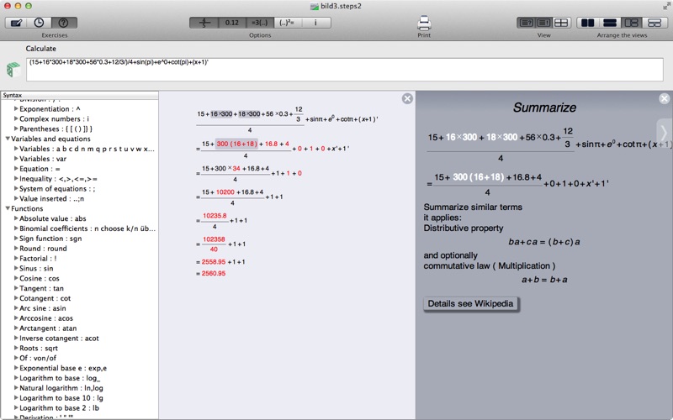Select 'Of : von/of' row

[79, 359]
